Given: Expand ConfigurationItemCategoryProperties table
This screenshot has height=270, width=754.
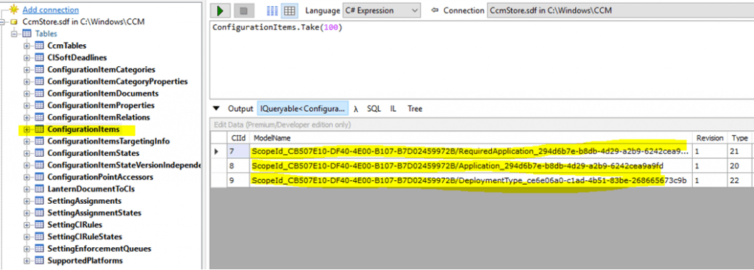Looking at the screenshot, I should tap(27, 82).
